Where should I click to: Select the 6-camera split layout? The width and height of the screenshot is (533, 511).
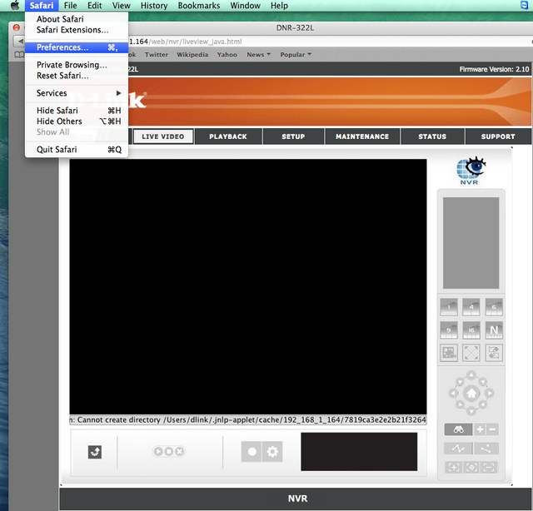(494, 307)
